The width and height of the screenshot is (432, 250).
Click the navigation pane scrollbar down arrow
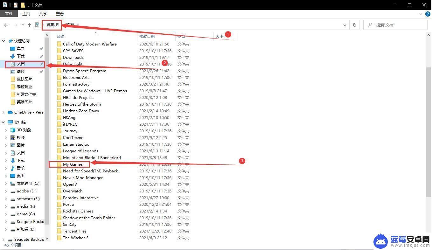point(47,239)
